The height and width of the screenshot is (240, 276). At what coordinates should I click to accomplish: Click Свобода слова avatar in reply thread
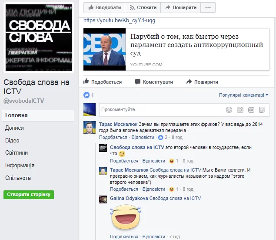click(x=103, y=148)
